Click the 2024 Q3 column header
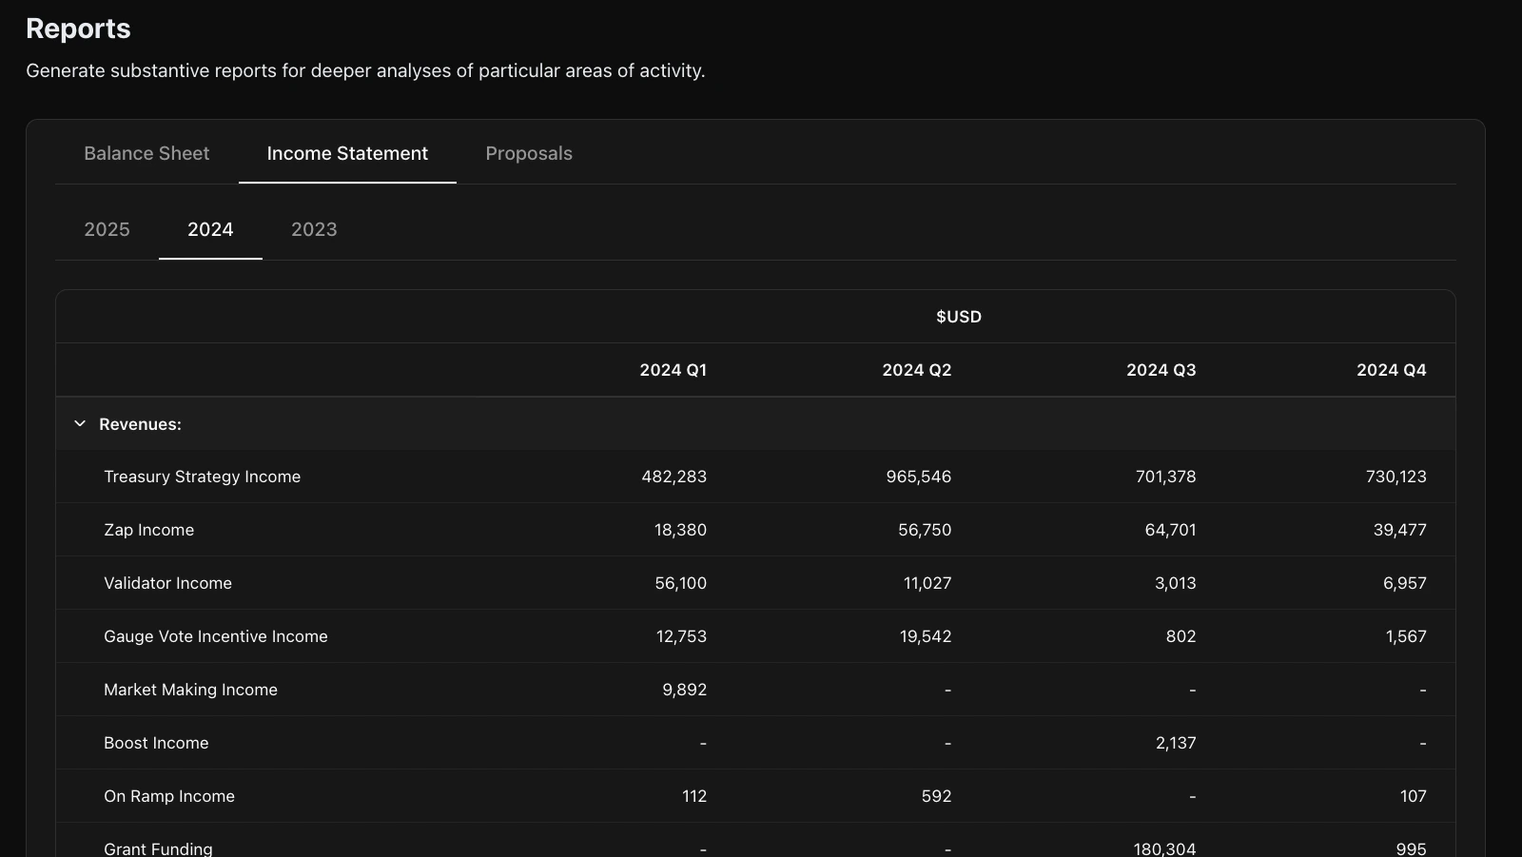Screen dimensions: 1522x857 1161,370
